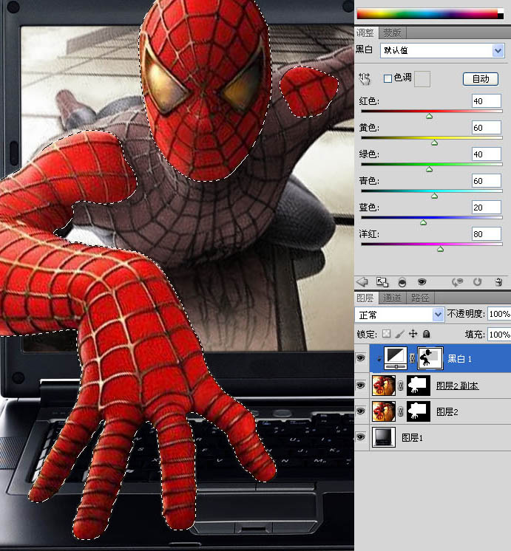
Task: Click the reset adjustment icon
Action: pyautogui.click(x=478, y=281)
